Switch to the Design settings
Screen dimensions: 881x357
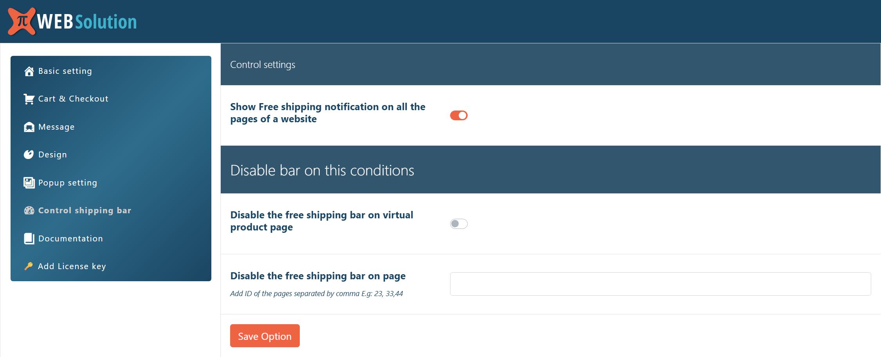[52, 155]
